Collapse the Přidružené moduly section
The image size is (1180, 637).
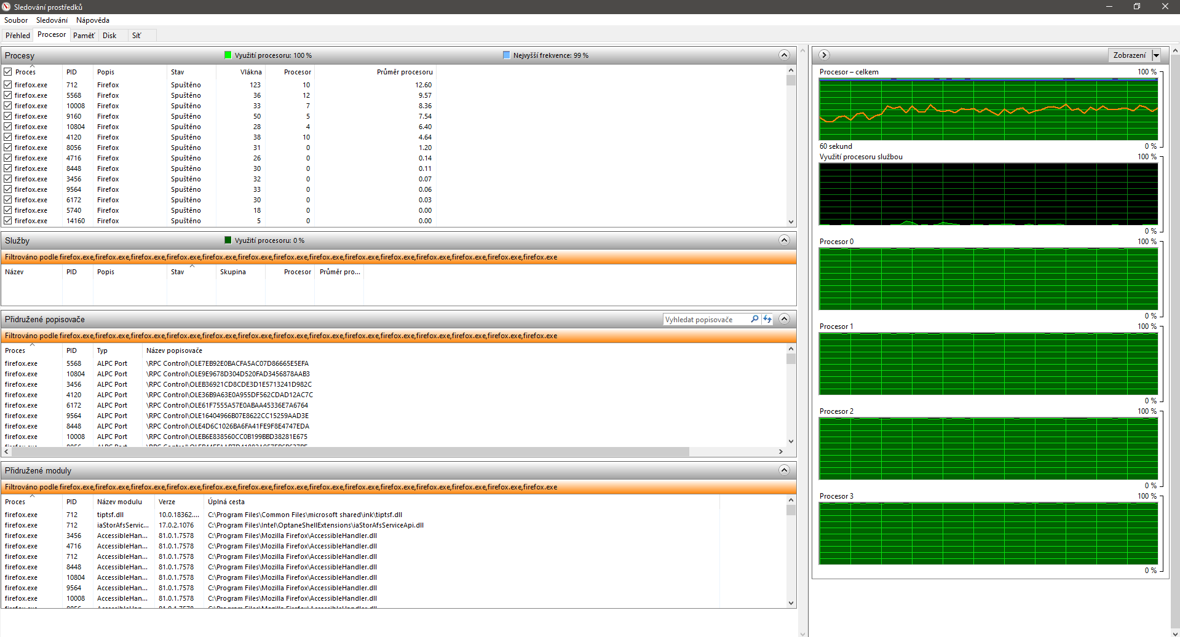pos(784,470)
